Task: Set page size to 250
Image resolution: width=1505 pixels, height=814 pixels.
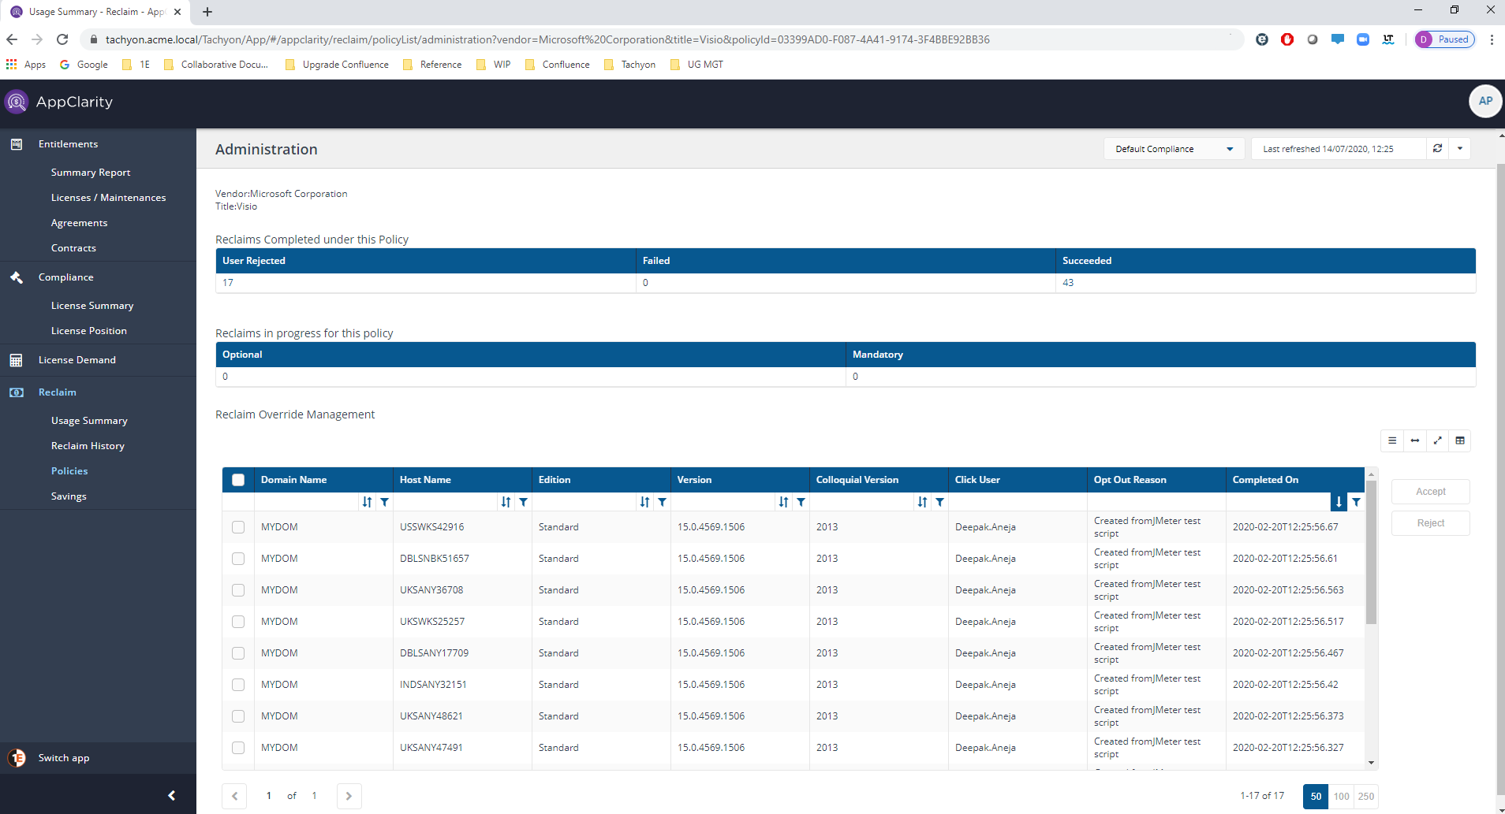Action: 1366,796
